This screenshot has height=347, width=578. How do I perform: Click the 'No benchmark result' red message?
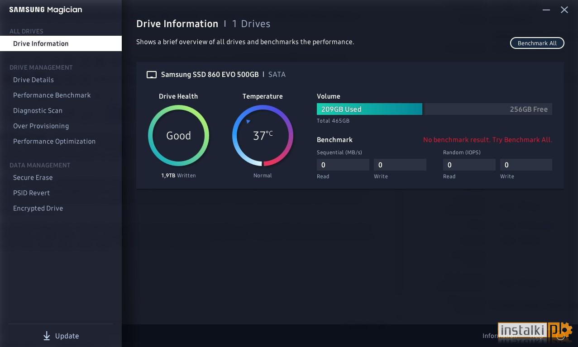pos(487,140)
